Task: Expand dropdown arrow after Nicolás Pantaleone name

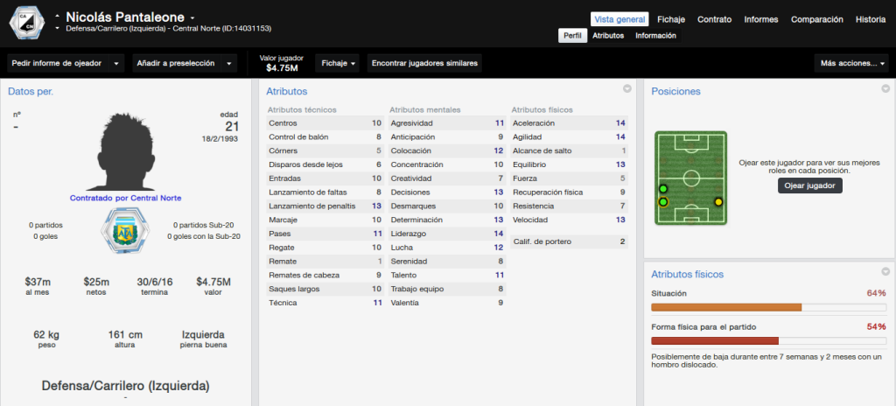Action: 192,18
